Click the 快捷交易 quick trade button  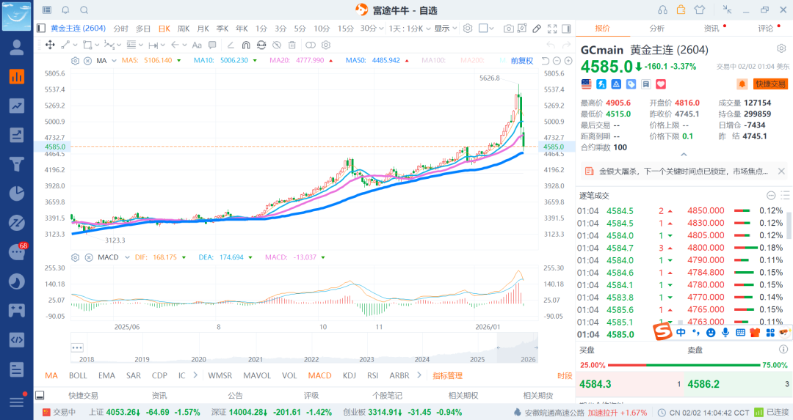pyautogui.click(x=771, y=84)
